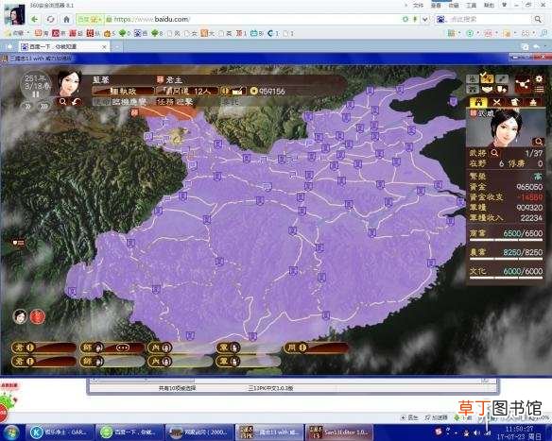552x441 pixels.
Task: Open the three-line game menu icon
Action: coord(539,89)
